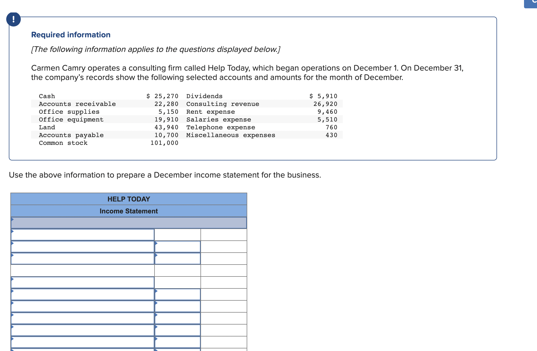This screenshot has height=351, width=537.
Task: Click the Required information heading
Action: [x=71, y=35]
